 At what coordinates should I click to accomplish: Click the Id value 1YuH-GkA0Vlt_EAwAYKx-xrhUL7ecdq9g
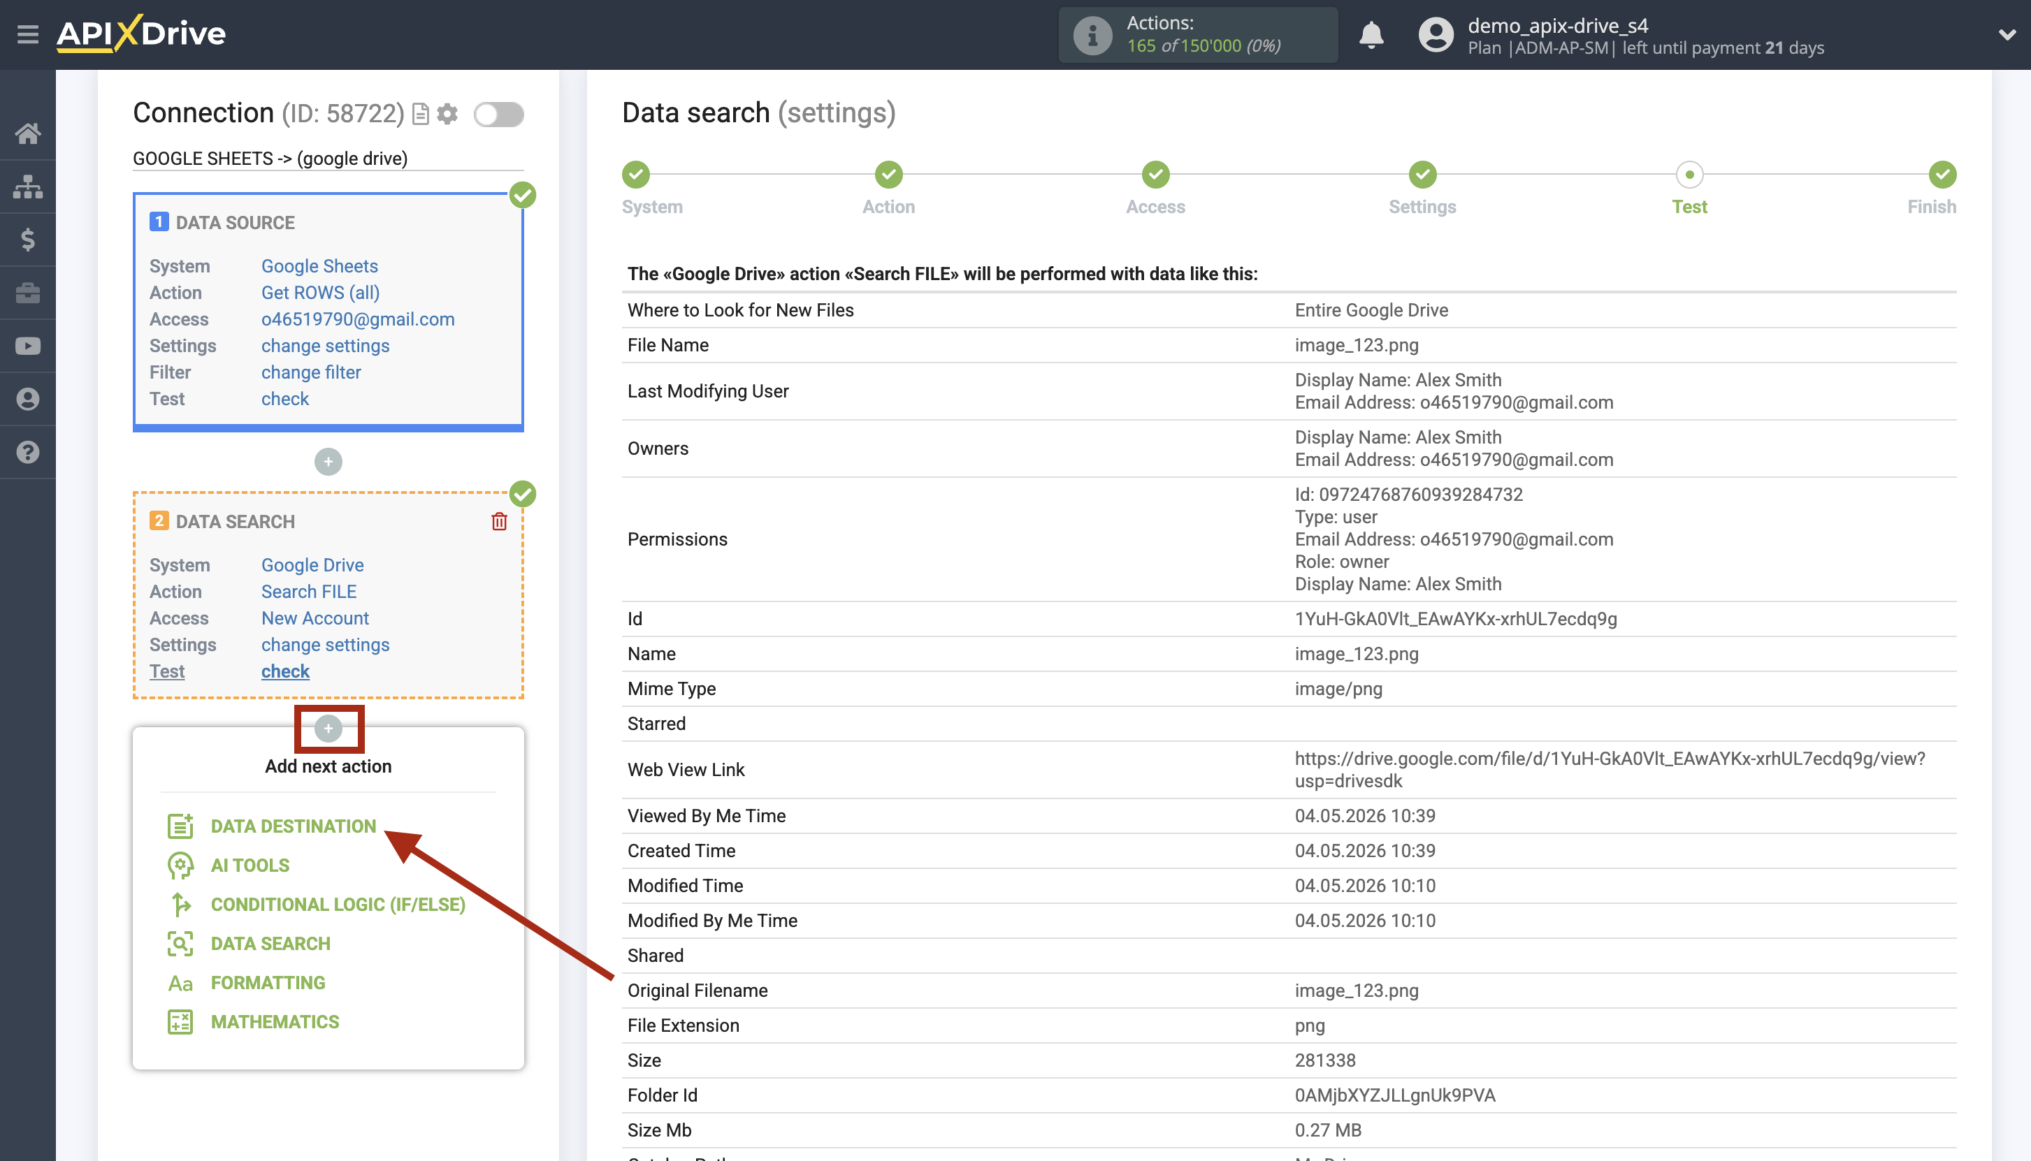pyautogui.click(x=1456, y=619)
